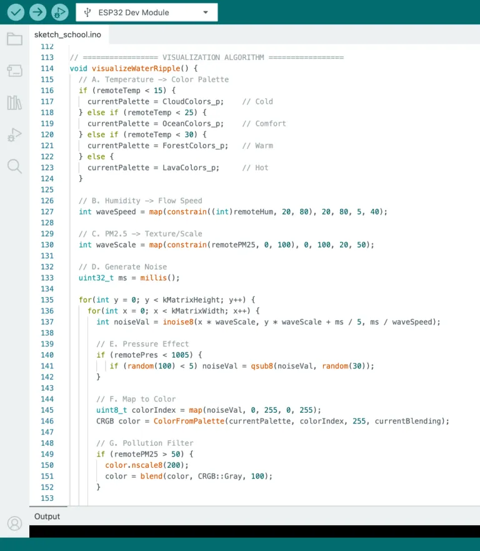Open the Sketchbook folder sidebar icon

14,39
